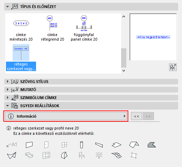Image resolution: width=182 pixels, height=167 pixels.
Task: Click the SZÖVEG STÍLUS header icon
Action: point(15,82)
